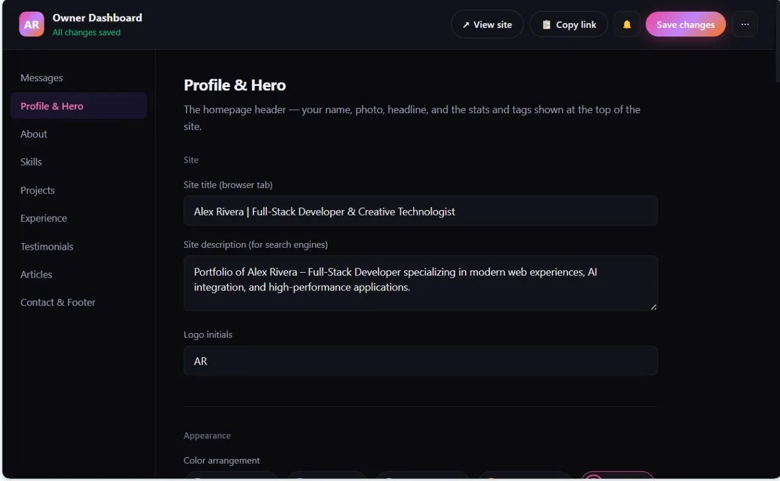
Task: Switch to the Projects section
Action: [79, 190]
